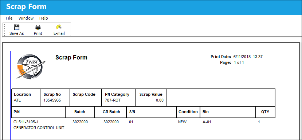
Task: Click the toolbar drag handle dots
Action: [4, 29]
